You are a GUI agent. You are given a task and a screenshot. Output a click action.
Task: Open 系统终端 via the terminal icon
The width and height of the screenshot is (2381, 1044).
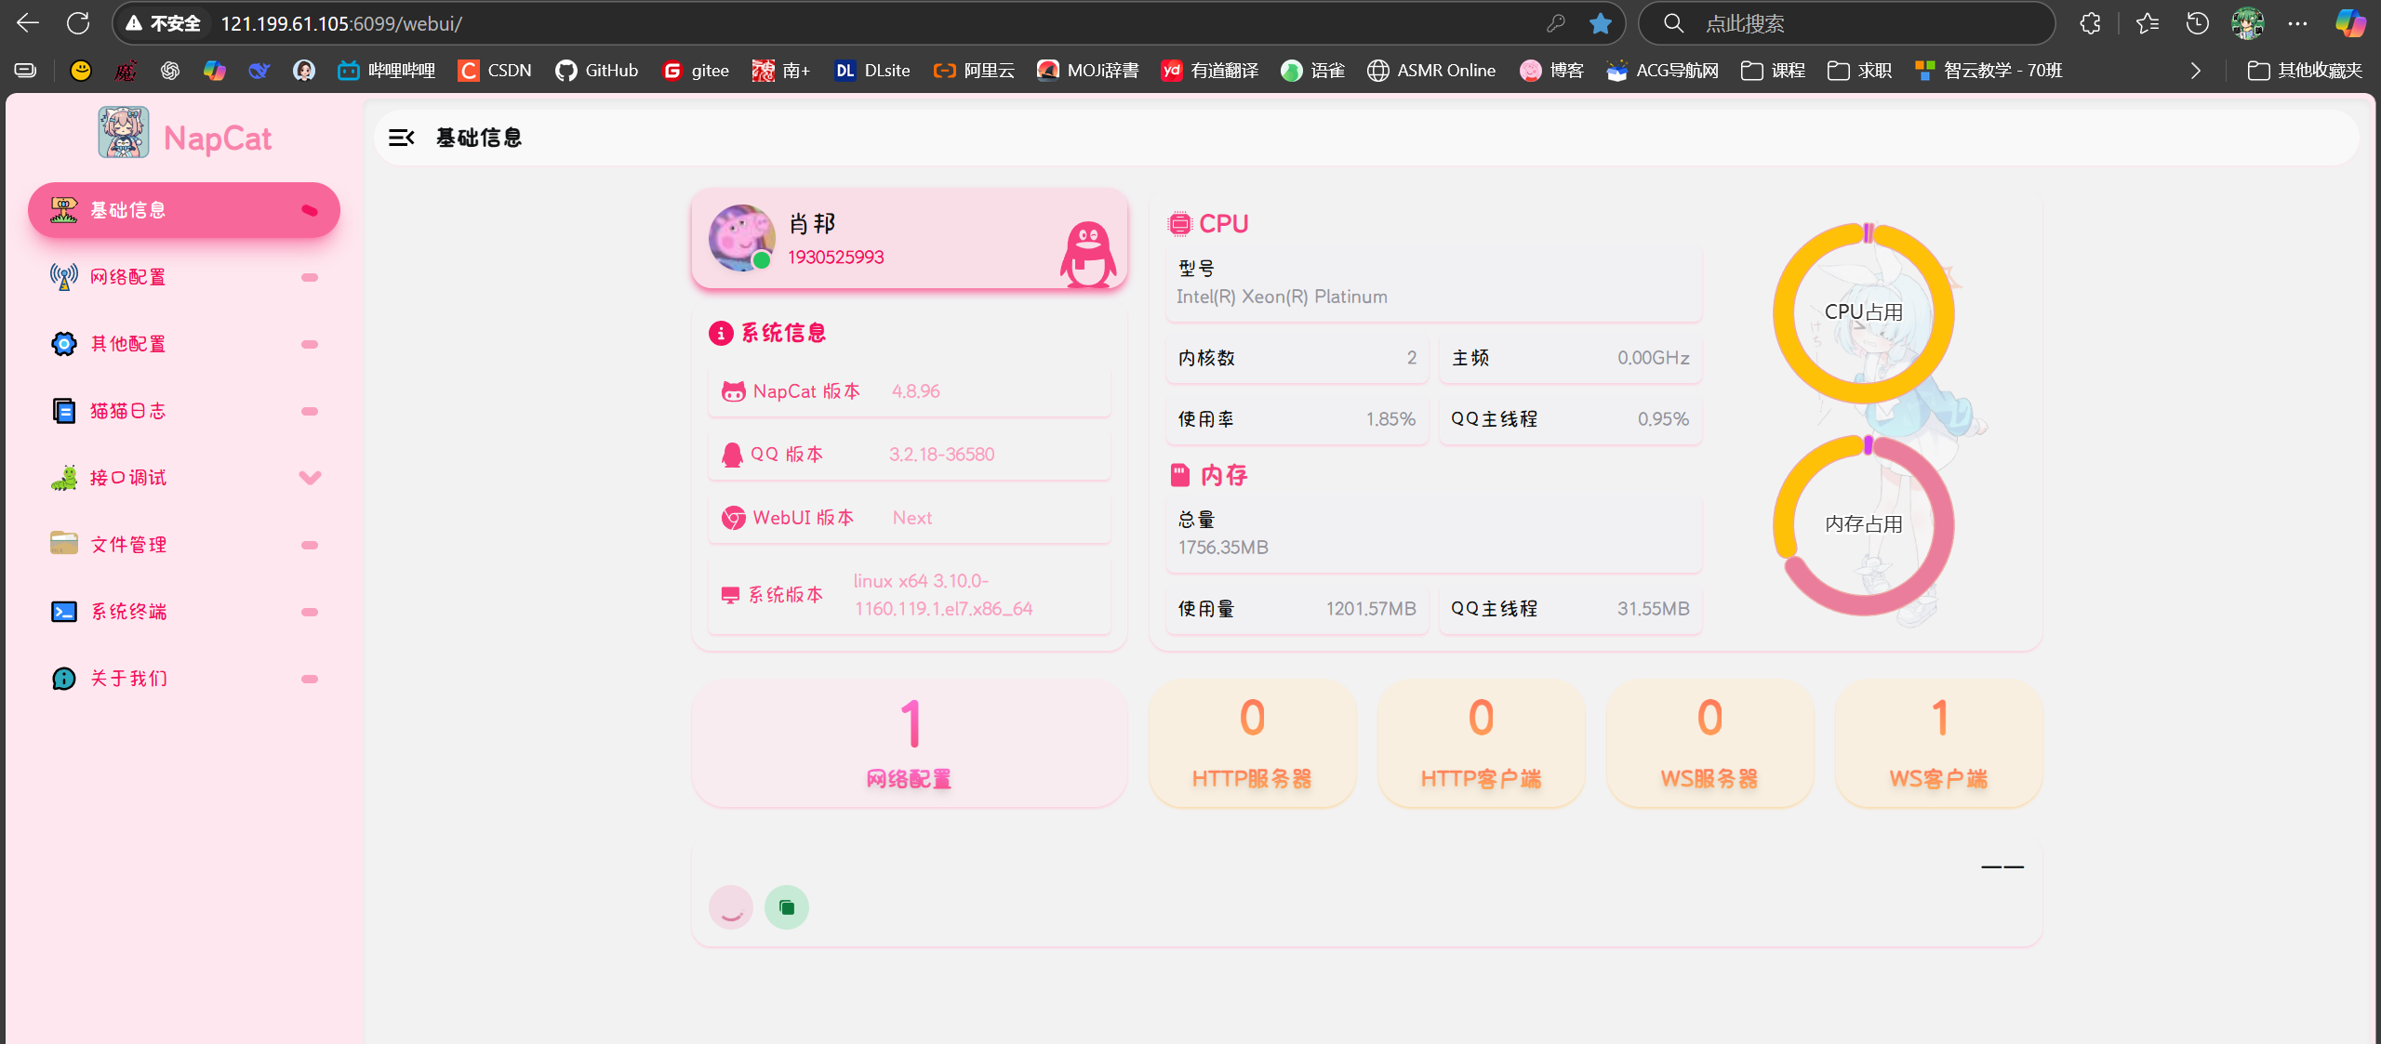tap(62, 611)
